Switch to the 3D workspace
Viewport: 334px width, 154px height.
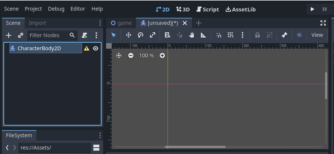click(182, 9)
